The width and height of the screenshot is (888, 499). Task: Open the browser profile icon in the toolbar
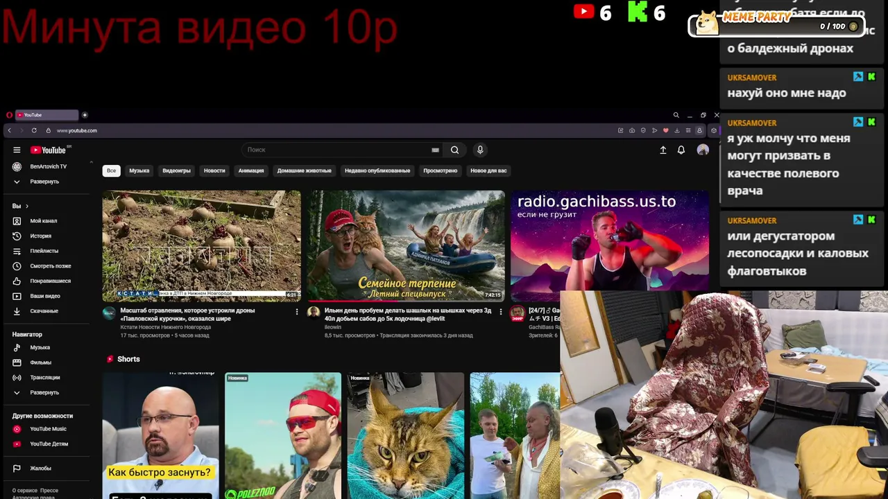click(699, 130)
